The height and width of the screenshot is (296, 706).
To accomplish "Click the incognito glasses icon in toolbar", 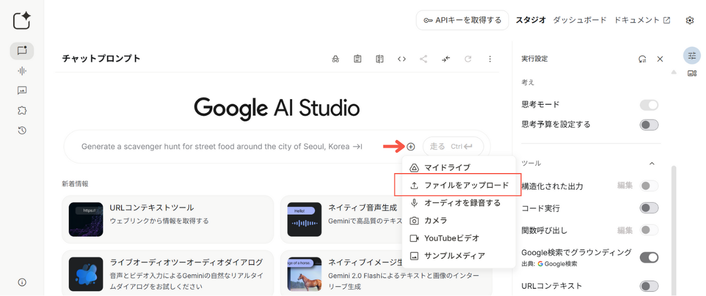I will click(x=335, y=59).
